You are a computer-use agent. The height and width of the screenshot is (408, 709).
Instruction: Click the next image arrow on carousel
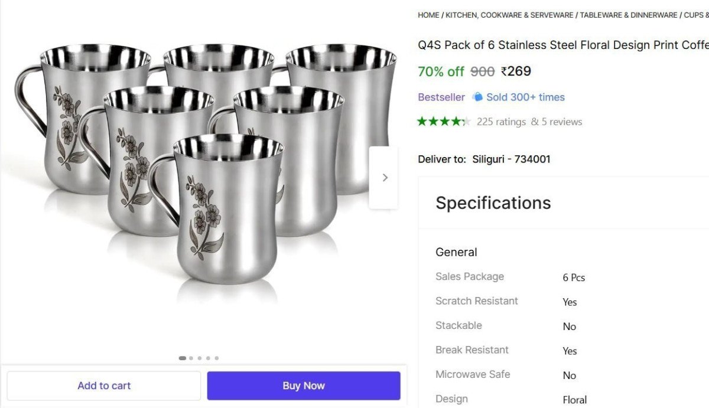[385, 177]
